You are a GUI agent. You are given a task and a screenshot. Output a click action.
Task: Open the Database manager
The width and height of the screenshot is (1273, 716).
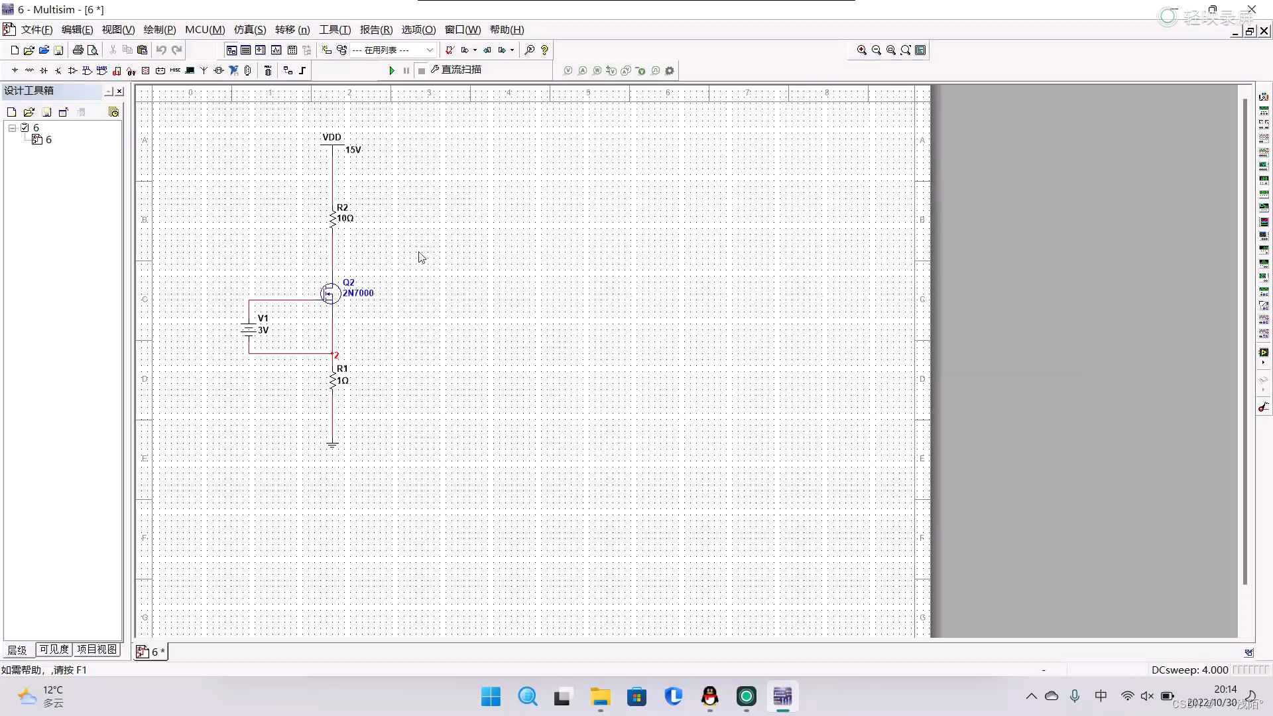click(x=341, y=50)
